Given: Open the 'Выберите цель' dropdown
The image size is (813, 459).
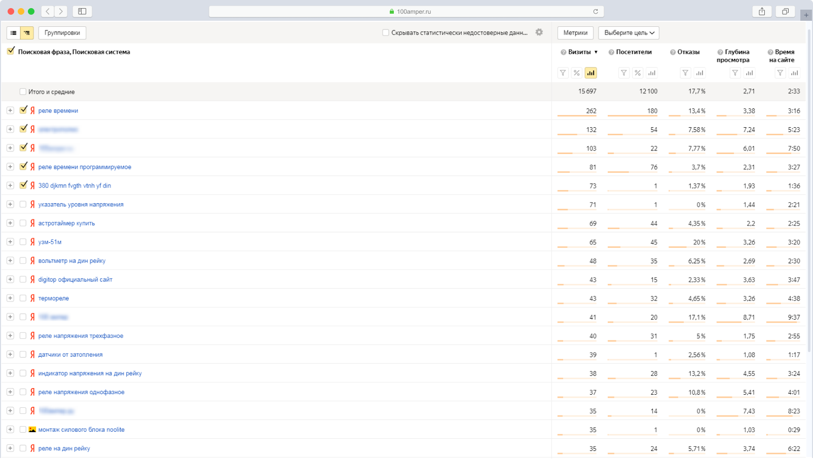Looking at the screenshot, I should click(629, 32).
